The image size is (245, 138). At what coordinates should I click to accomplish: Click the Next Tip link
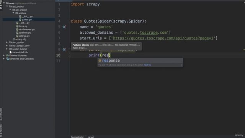(147, 65)
